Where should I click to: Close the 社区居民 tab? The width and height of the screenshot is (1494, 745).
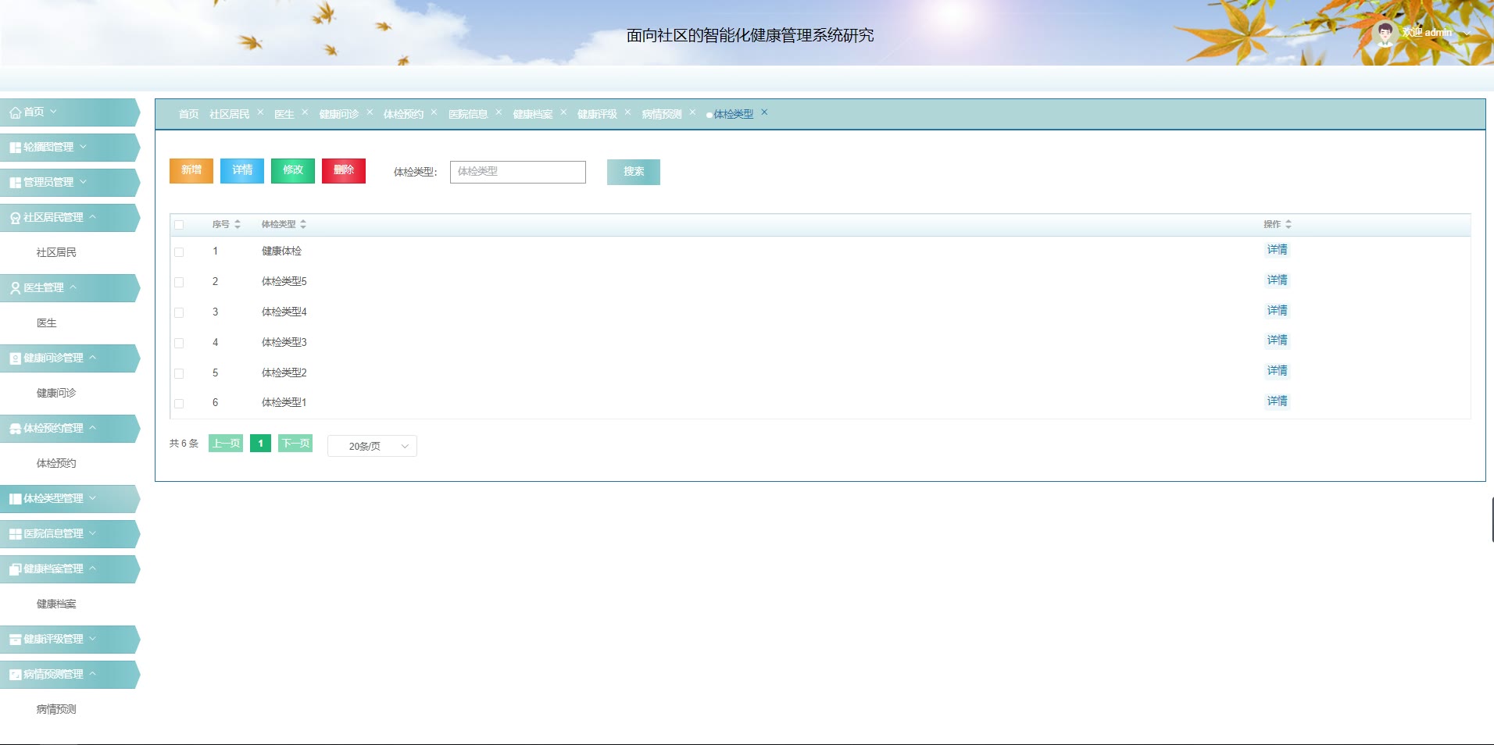click(260, 112)
